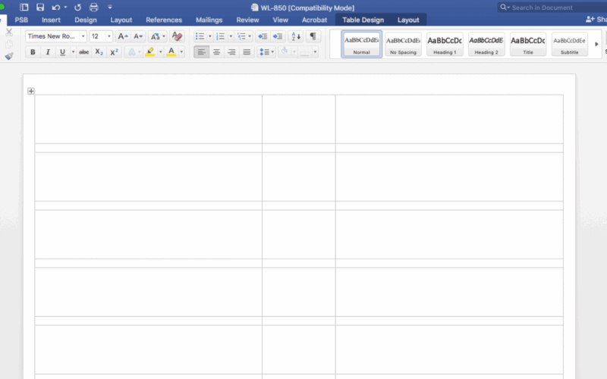The height and width of the screenshot is (379, 607).
Task: Insert a bulleted list
Action: pos(200,36)
